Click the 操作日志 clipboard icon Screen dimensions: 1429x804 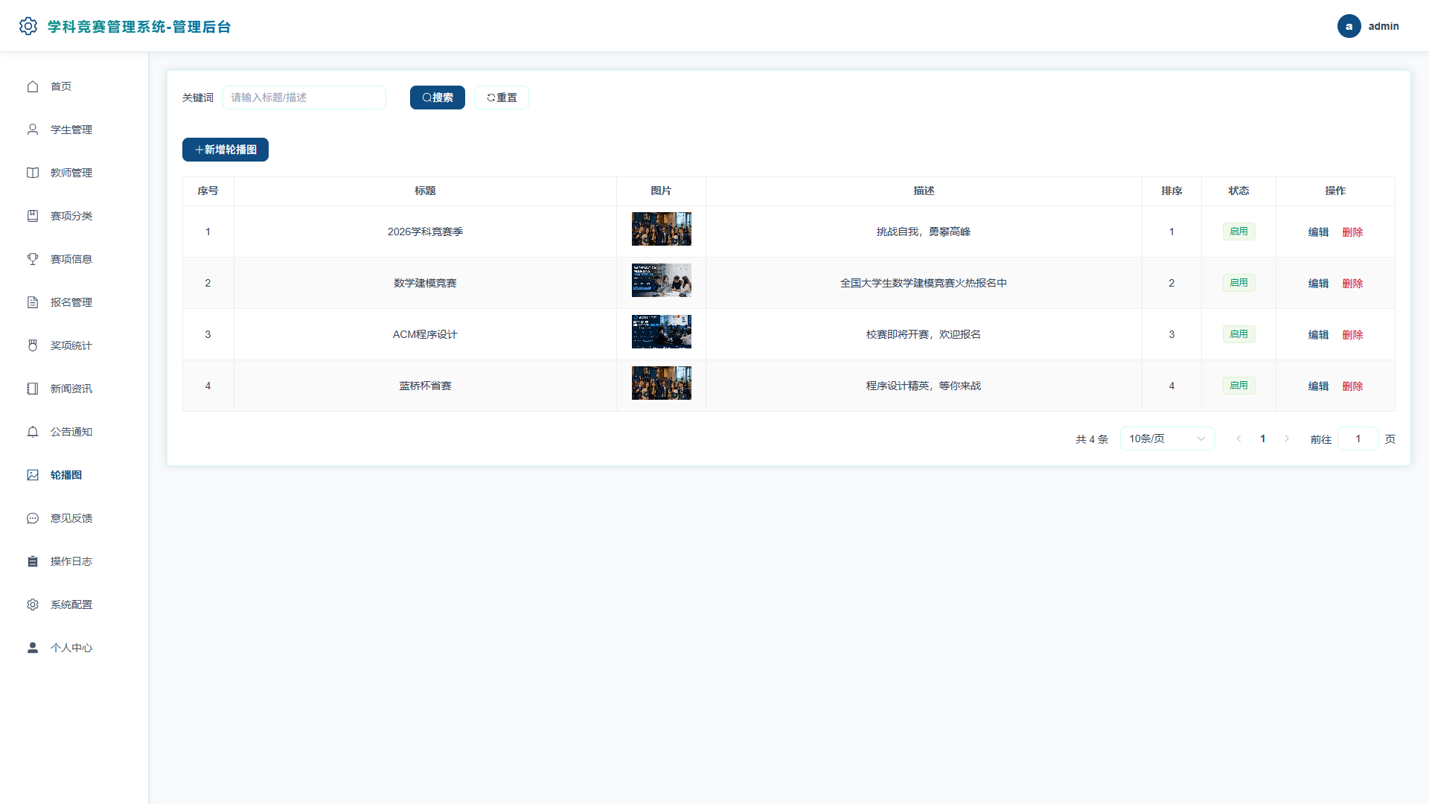33,561
